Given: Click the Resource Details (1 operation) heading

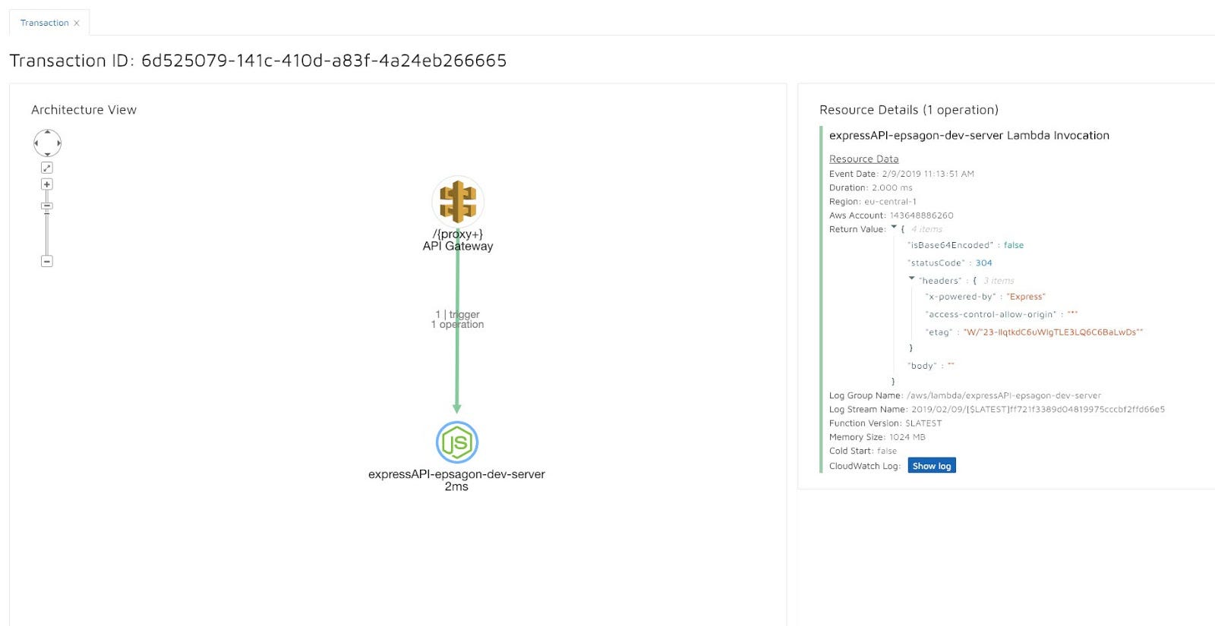Looking at the screenshot, I should click(x=909, y=110).
